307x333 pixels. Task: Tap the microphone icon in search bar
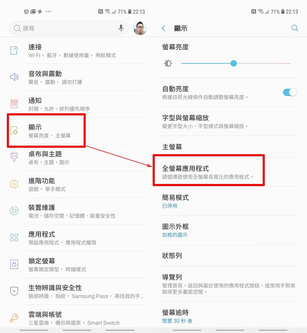[121, 28]
